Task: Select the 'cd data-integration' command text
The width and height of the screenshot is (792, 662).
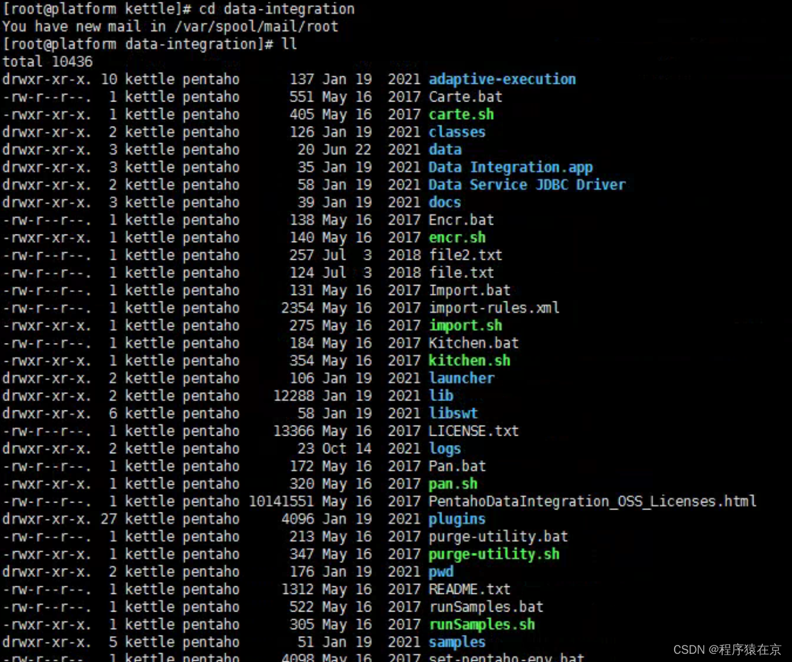Action: point(277,9)
